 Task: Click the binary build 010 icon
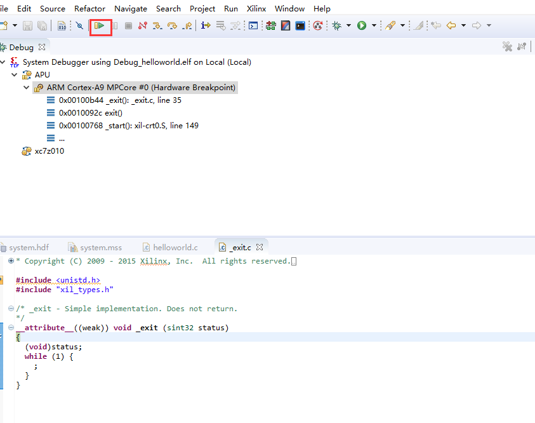tap(62, 25)
